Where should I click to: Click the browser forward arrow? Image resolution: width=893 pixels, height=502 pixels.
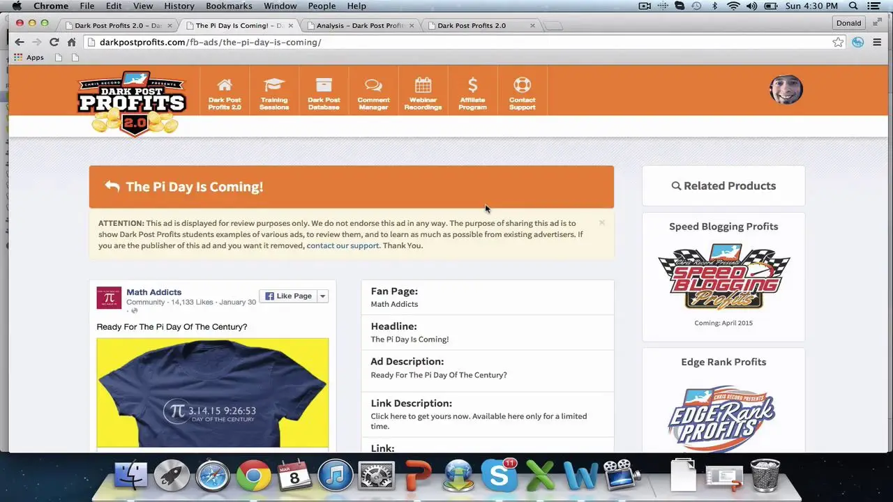36,42
